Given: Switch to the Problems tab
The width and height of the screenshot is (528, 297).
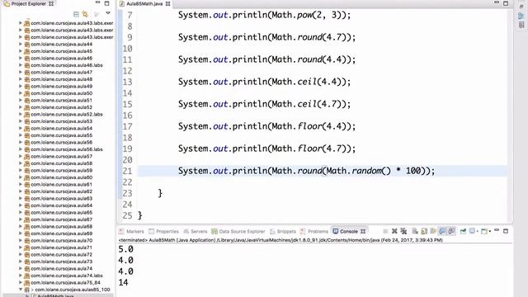Looking at the screenshot, I should [313, 231].
